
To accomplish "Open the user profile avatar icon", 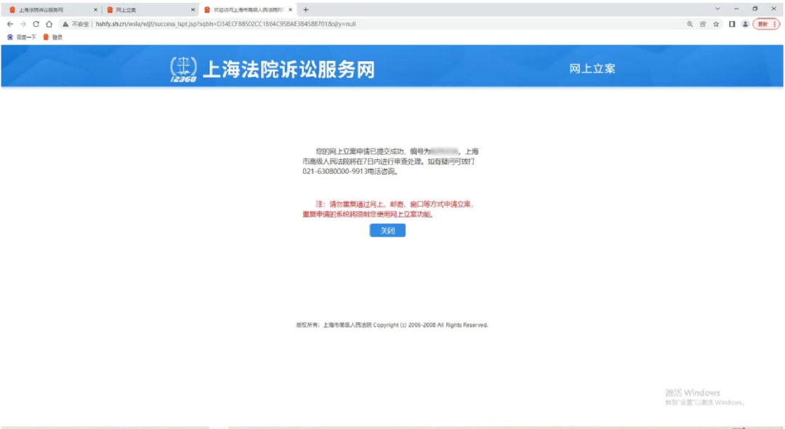I will pyautogui.click(x=745, y=24).
